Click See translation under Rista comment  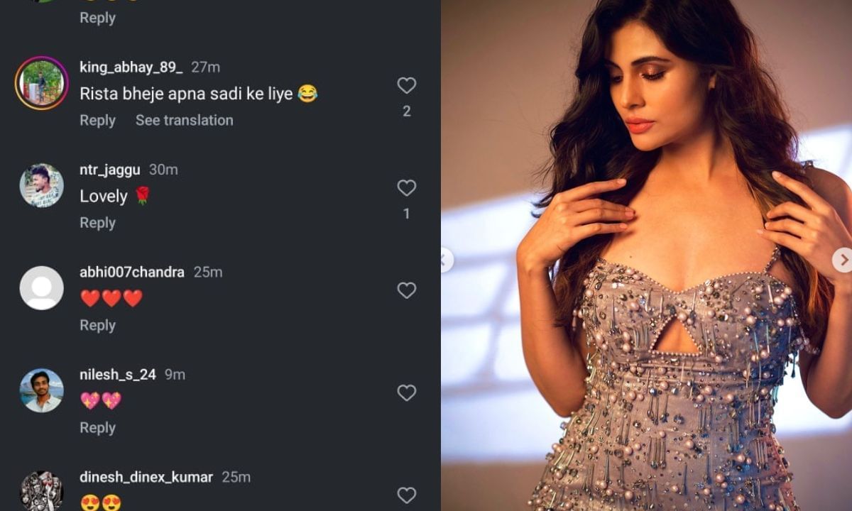click(x=185, y=121)
